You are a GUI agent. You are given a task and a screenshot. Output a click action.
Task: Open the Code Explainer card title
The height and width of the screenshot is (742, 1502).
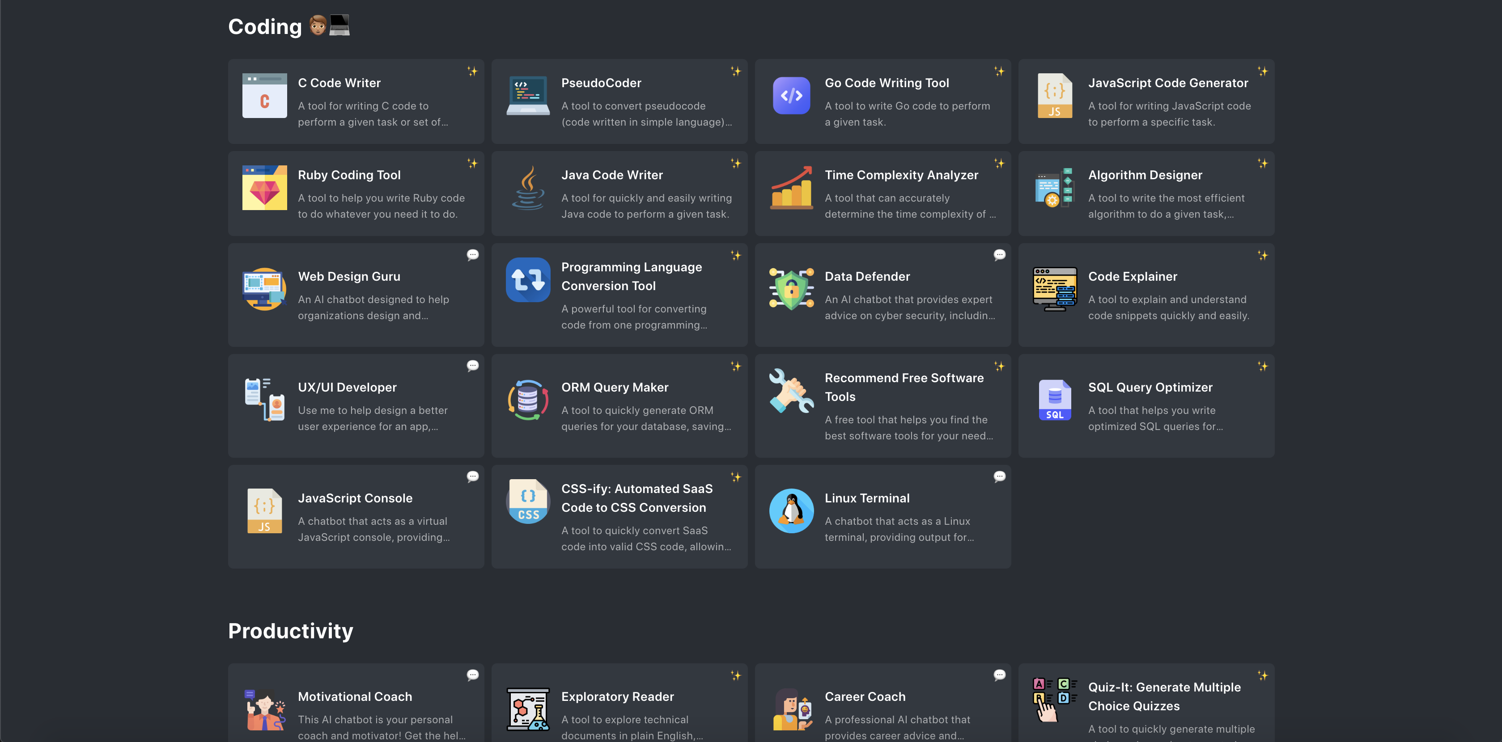pos(1133,276)
